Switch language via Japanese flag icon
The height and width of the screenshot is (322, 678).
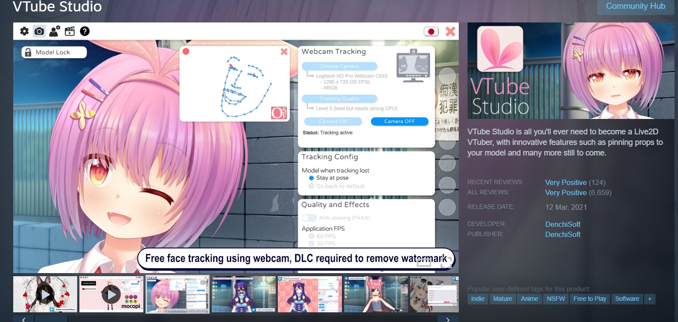tap(431, 31)
